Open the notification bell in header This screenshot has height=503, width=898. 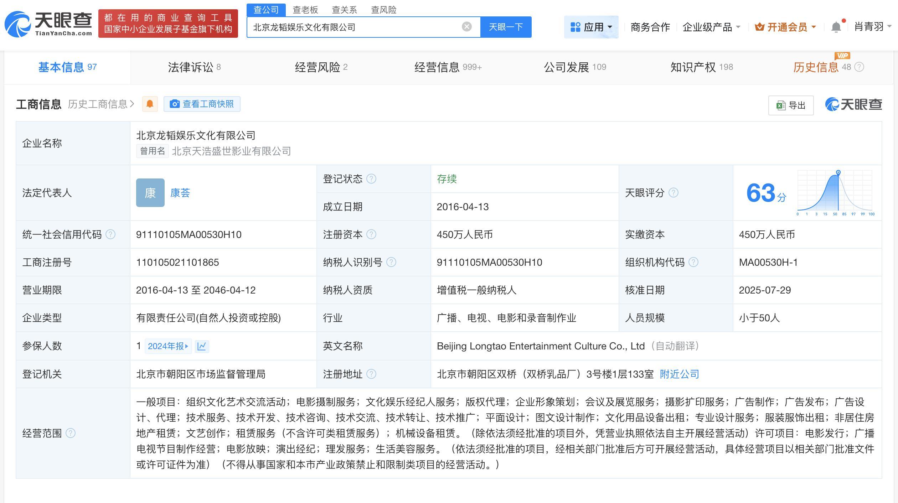tap(836, 27)
